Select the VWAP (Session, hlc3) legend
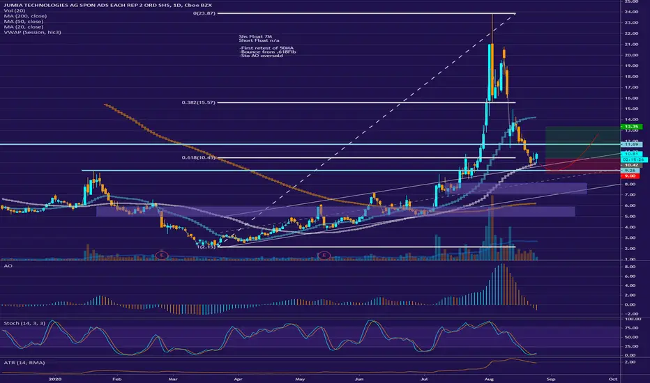This screenshot has height=383, width=650. [32, 32]
